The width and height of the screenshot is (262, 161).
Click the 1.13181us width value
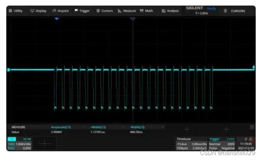[x=97, y=132]
